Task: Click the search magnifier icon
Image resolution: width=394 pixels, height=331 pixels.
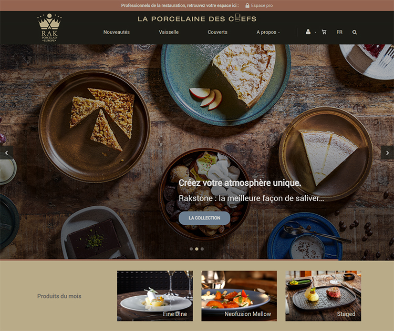Action: (355, 32)
